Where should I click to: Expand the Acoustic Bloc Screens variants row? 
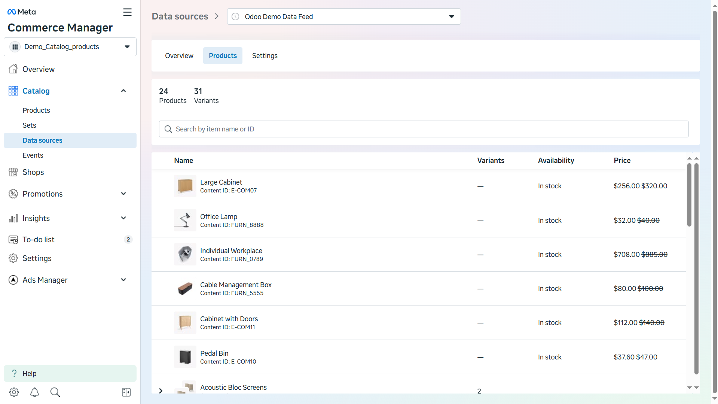click(x=161, y=391)
